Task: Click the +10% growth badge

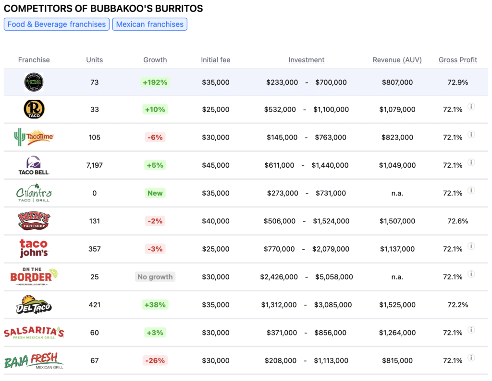Action: click(155, 109)
